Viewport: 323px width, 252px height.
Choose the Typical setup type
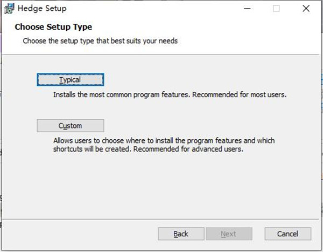71,80
